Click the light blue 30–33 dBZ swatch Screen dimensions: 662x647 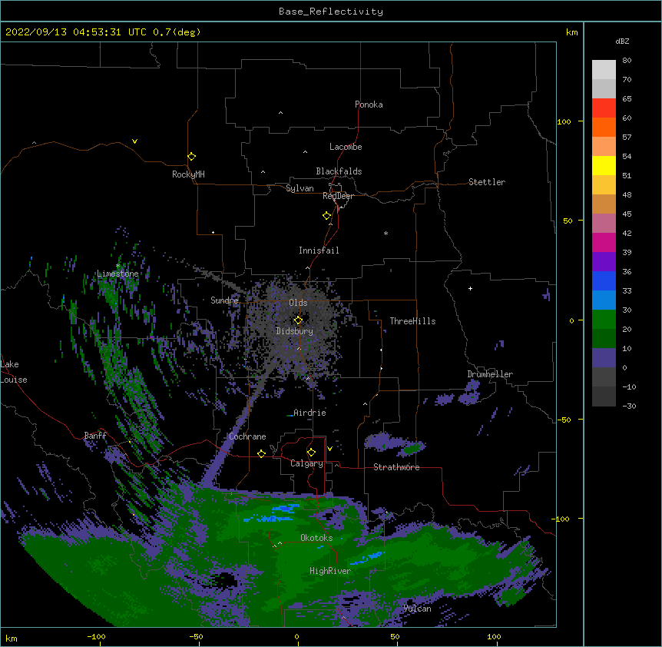point(604,300)
